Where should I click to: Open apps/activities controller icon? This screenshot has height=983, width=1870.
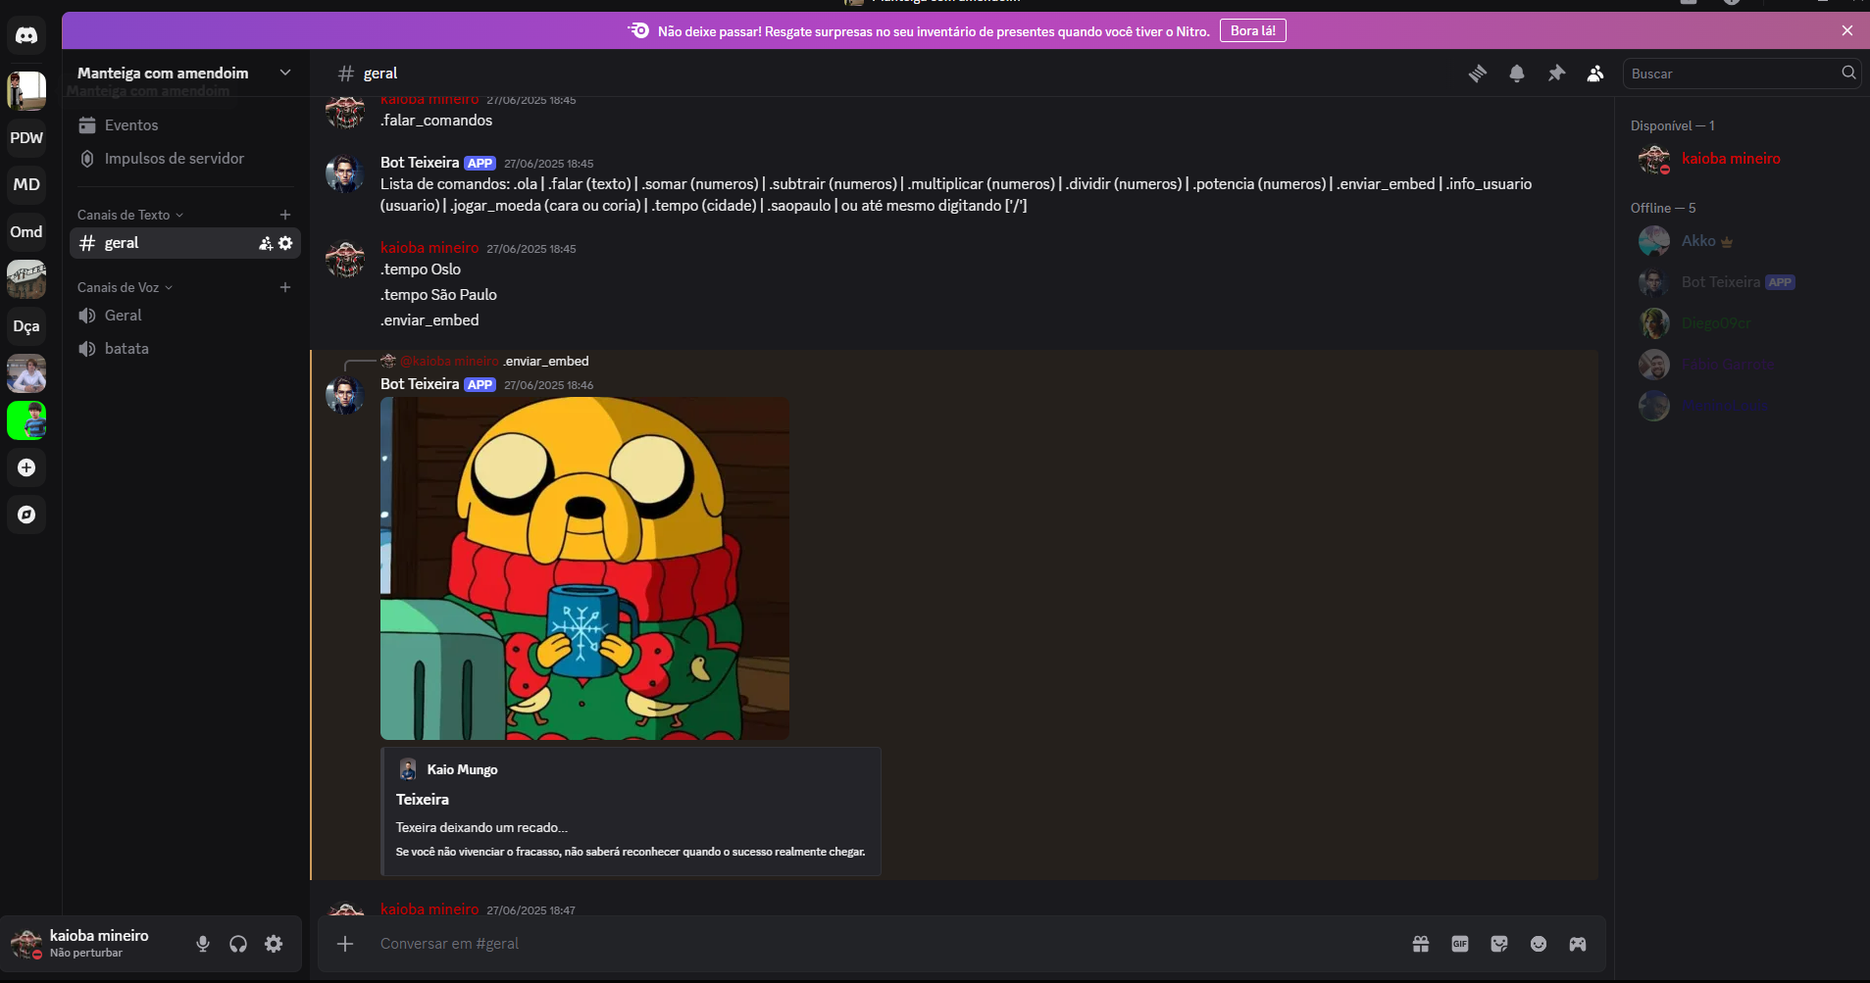click(1578, 944)
